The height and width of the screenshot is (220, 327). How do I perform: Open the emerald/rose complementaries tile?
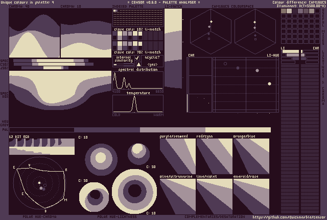click(x=251, y=197)
